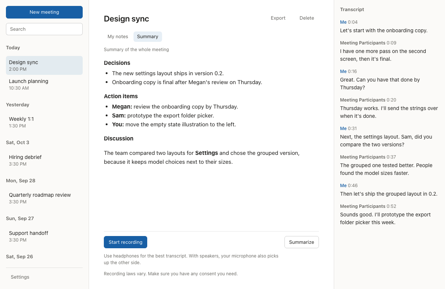Open Settings in the sidebar

(x=20, y=277)
